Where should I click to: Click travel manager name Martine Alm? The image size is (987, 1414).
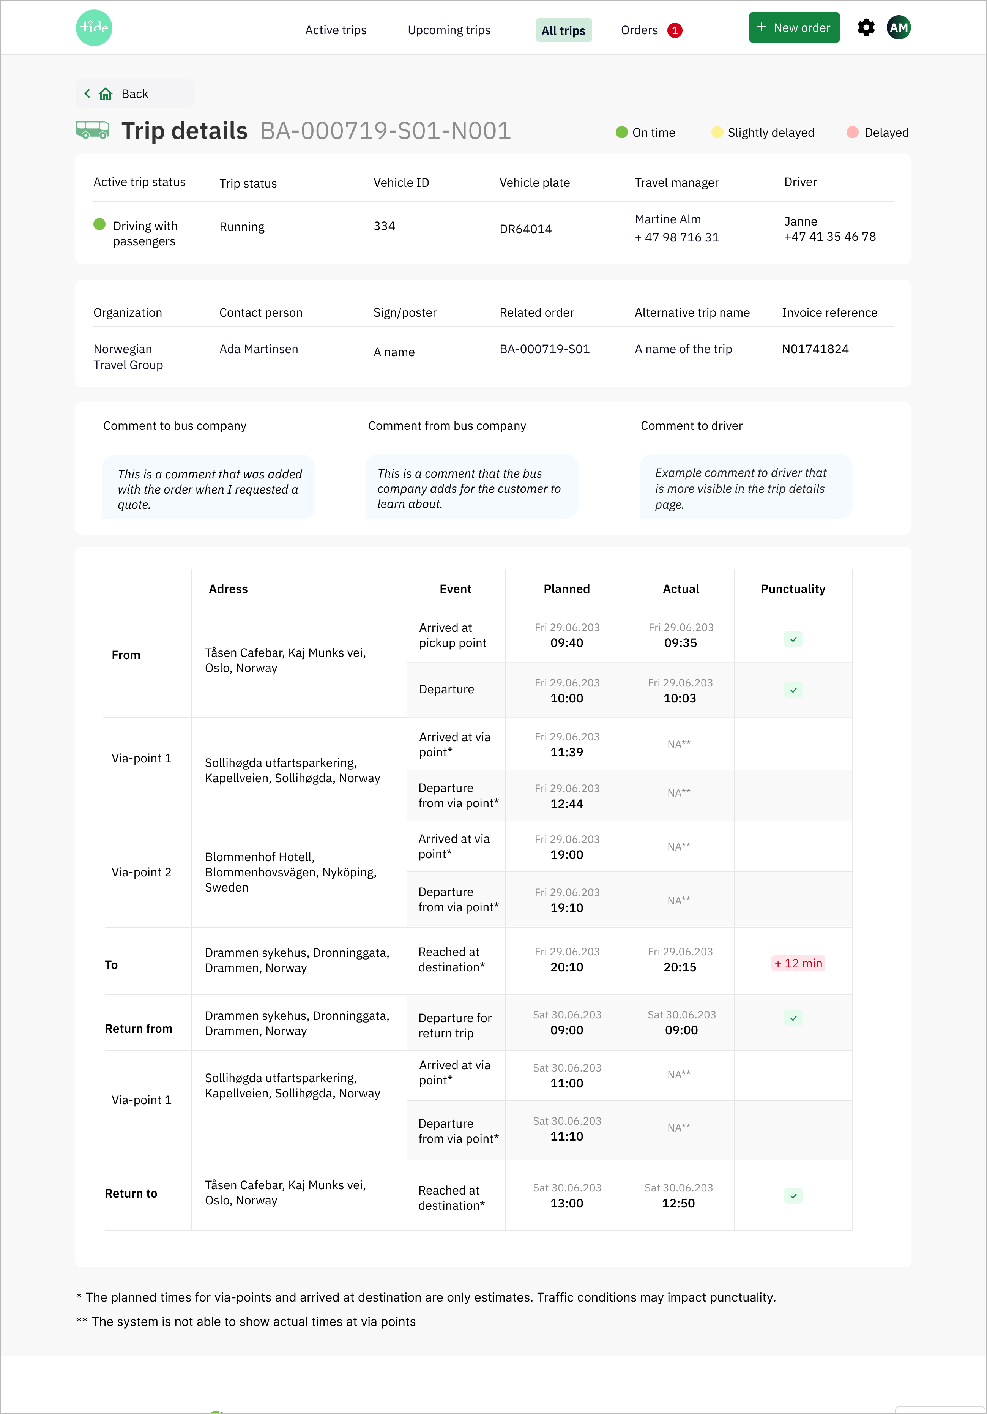coord(667,219)
